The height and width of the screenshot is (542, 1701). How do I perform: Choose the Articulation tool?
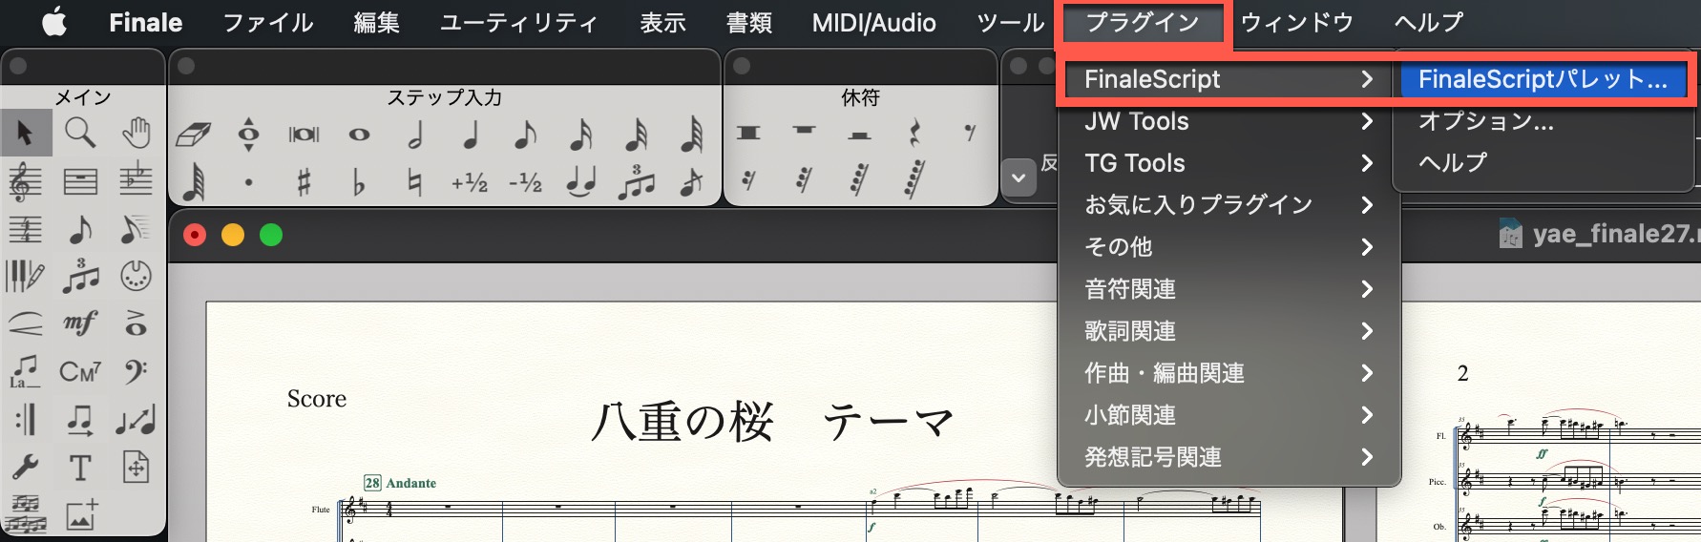pyautogui.click(x=136, y=324)
